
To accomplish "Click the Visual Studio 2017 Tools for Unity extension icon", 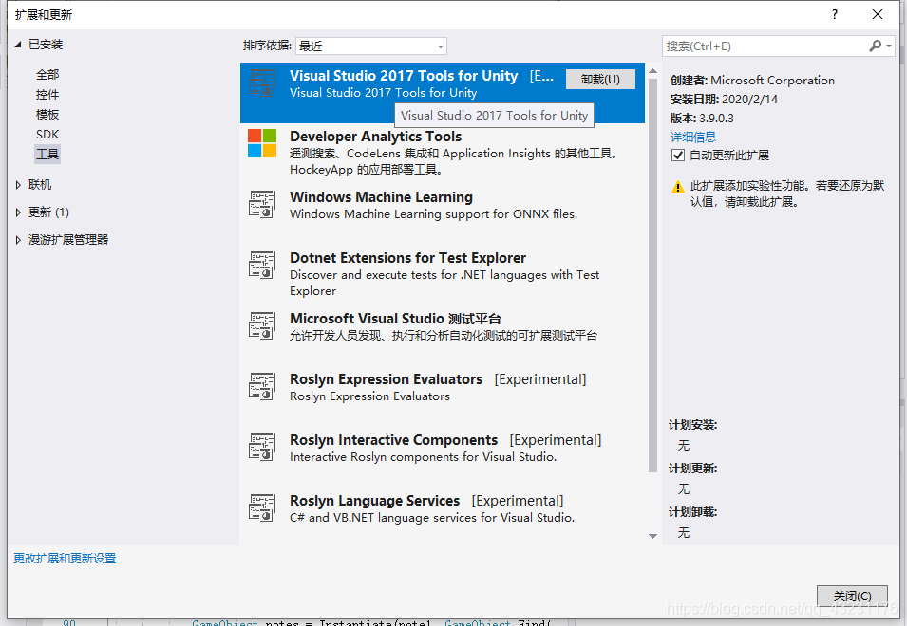I will coord(261,83).
